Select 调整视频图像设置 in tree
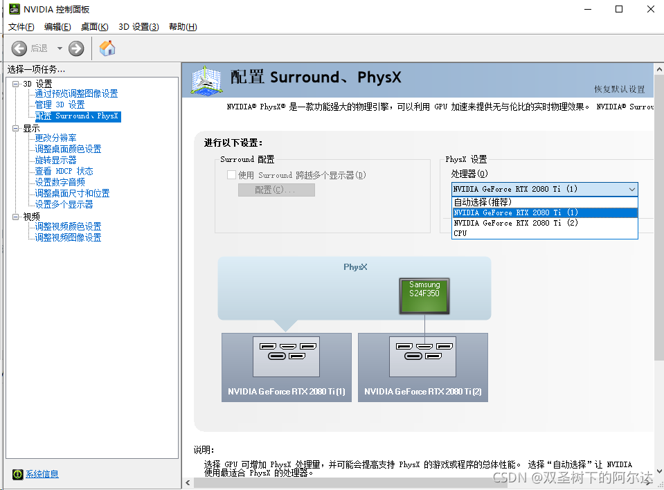664x490 pixels. (68, 237)
